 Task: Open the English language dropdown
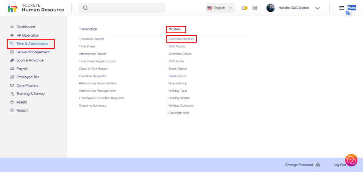[220, 8]
